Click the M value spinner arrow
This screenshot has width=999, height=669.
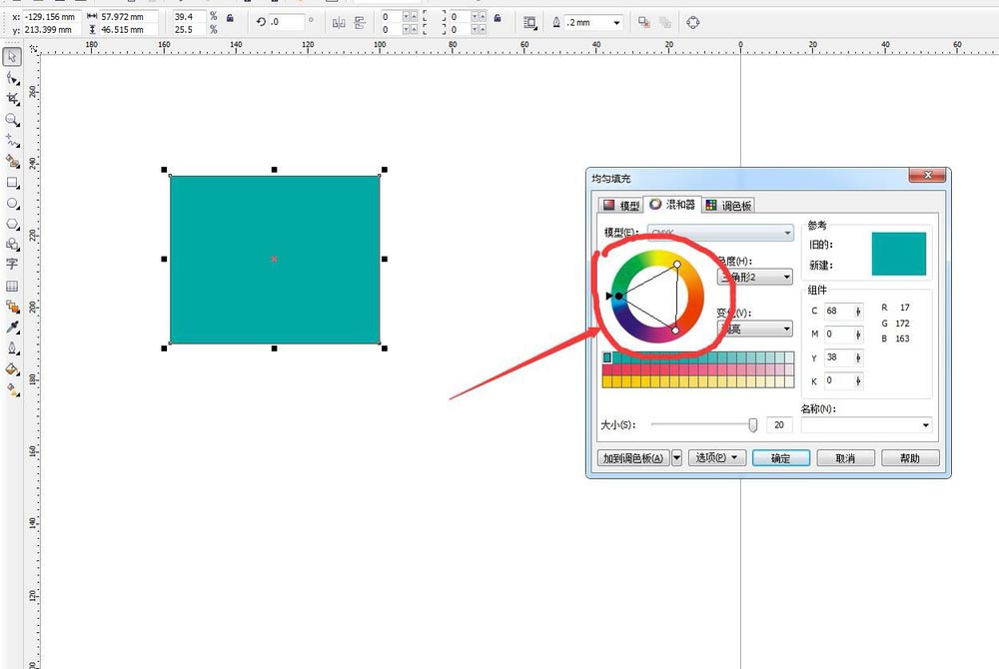(x=858, y=334)
